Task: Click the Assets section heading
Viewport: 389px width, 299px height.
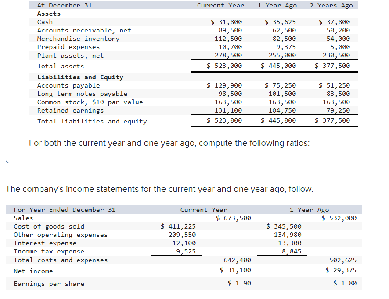Action: click(48, 13)
